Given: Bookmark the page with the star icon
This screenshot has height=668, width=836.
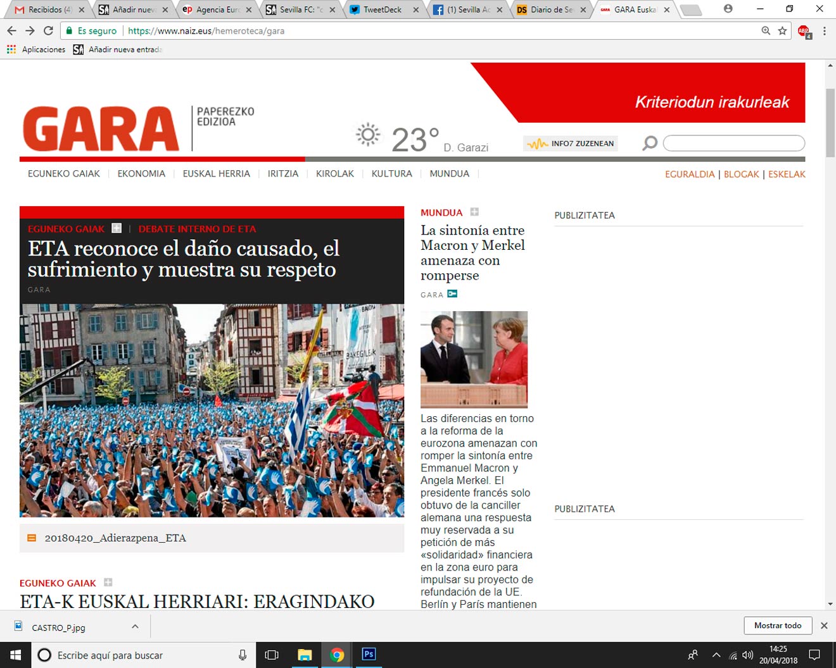Looking at the screenshot, I should [x=783, y=30].
